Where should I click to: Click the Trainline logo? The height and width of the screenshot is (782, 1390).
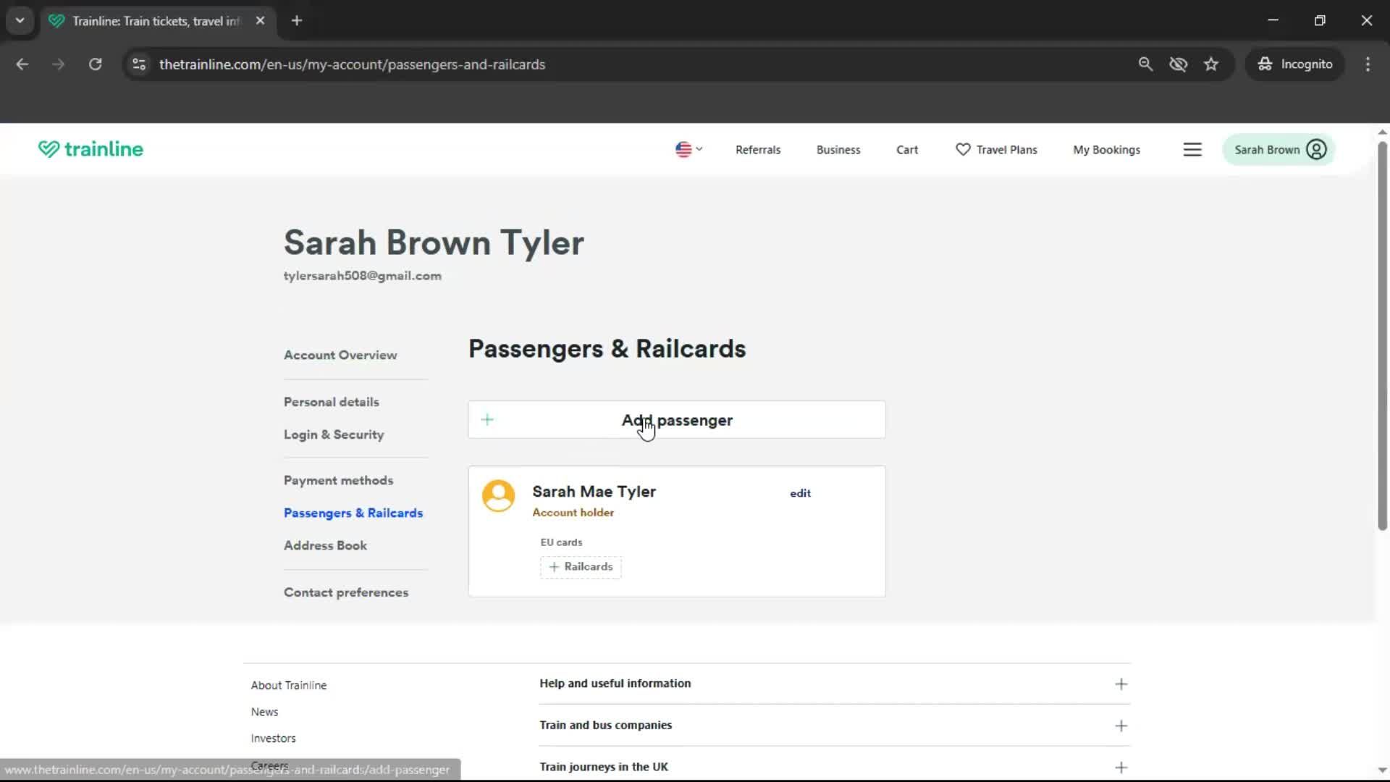[90, 149]
